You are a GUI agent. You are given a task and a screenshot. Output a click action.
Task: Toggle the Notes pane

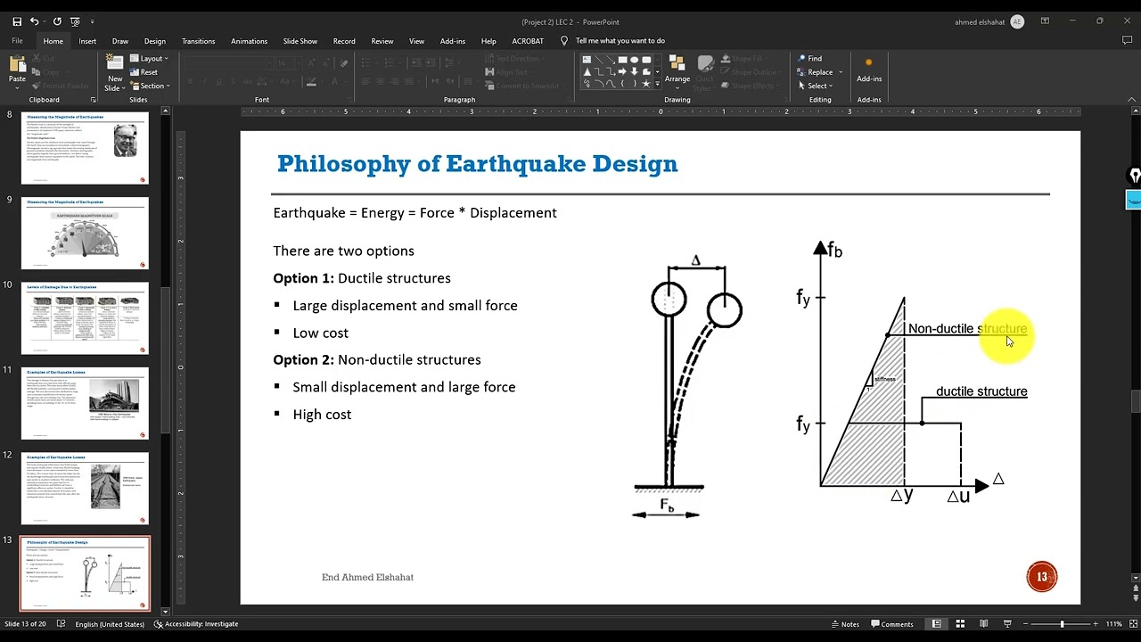(844, 624)
